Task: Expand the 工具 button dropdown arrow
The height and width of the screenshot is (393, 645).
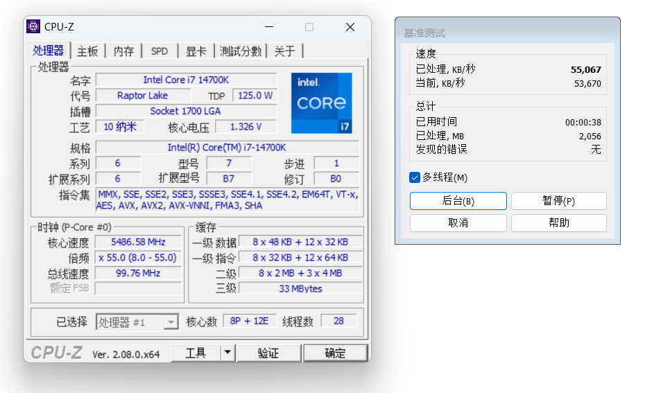Action: pos(227,353)
